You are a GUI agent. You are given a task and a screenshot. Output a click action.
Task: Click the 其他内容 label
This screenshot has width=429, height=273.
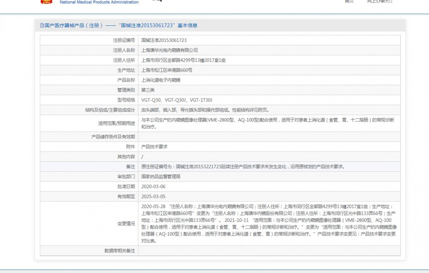pyautogui.click(x=126, y=157)
